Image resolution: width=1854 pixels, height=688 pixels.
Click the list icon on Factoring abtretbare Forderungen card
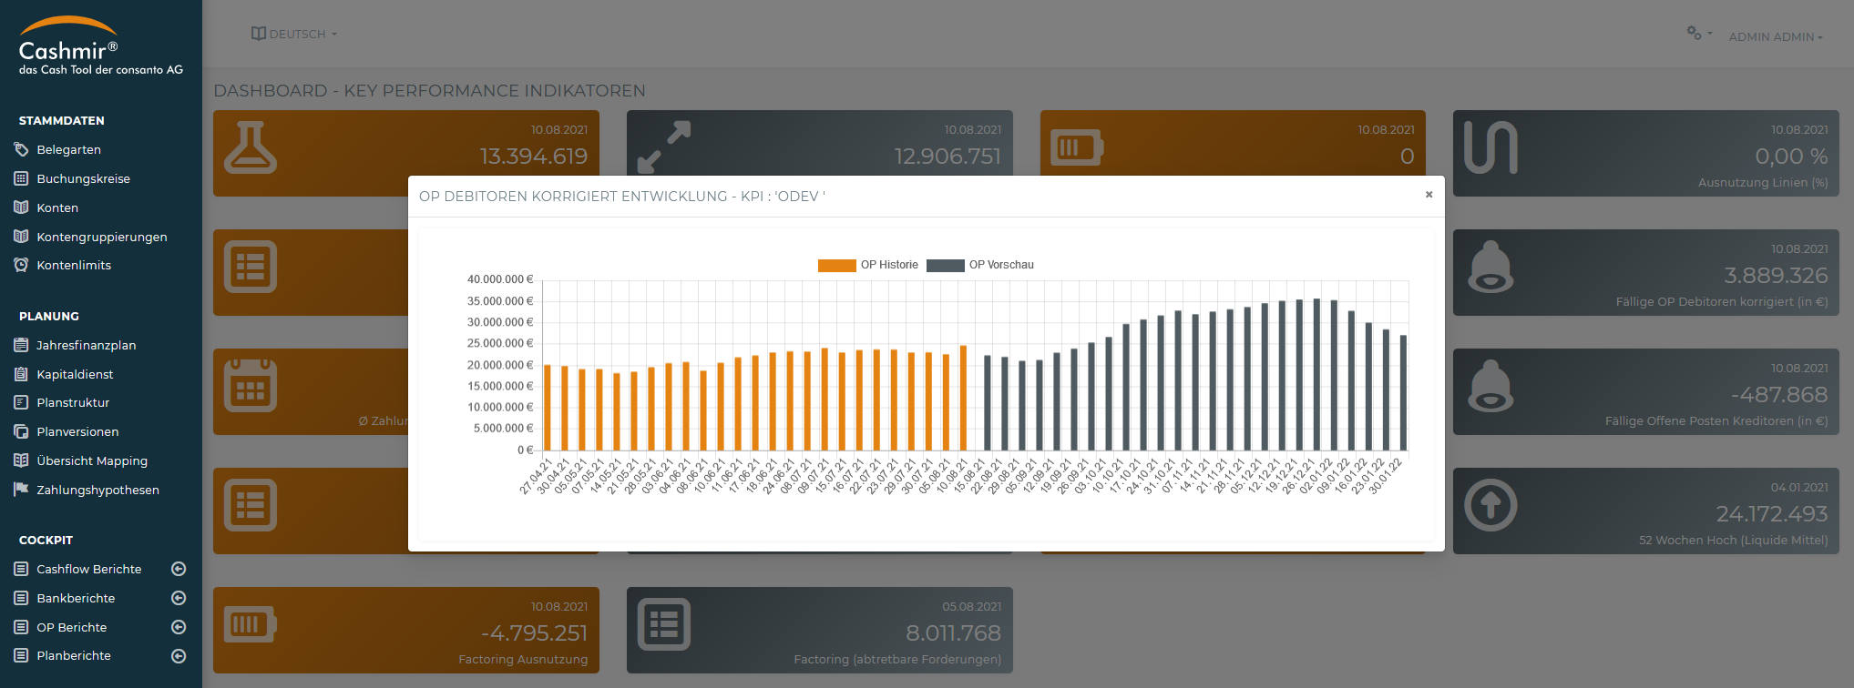pos(664,624)
